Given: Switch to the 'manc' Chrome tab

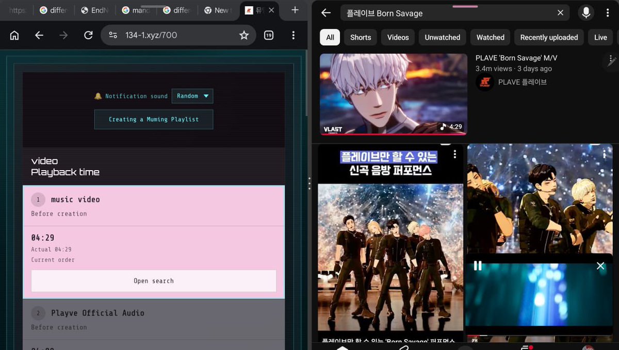Looking at the screenshot, I should (136, 10).
